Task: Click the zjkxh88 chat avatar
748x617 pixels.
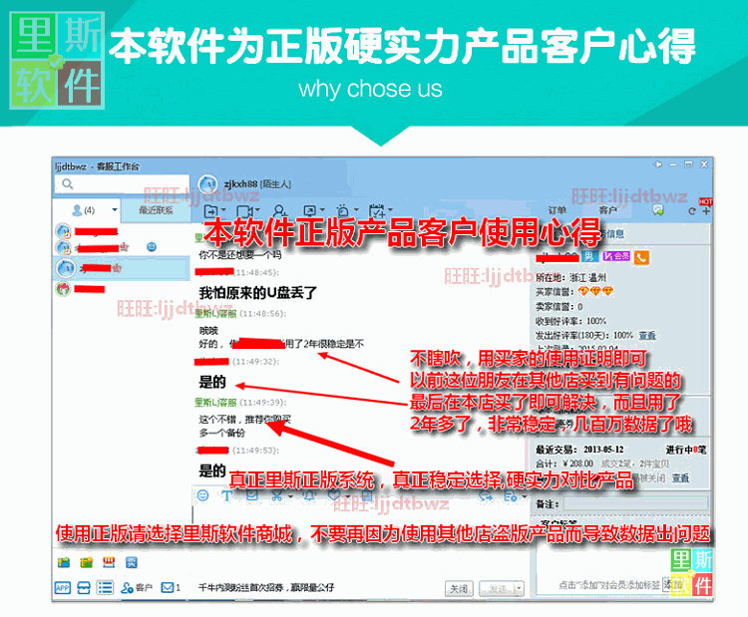Action: pyautogui.click(x=207, y=184)
